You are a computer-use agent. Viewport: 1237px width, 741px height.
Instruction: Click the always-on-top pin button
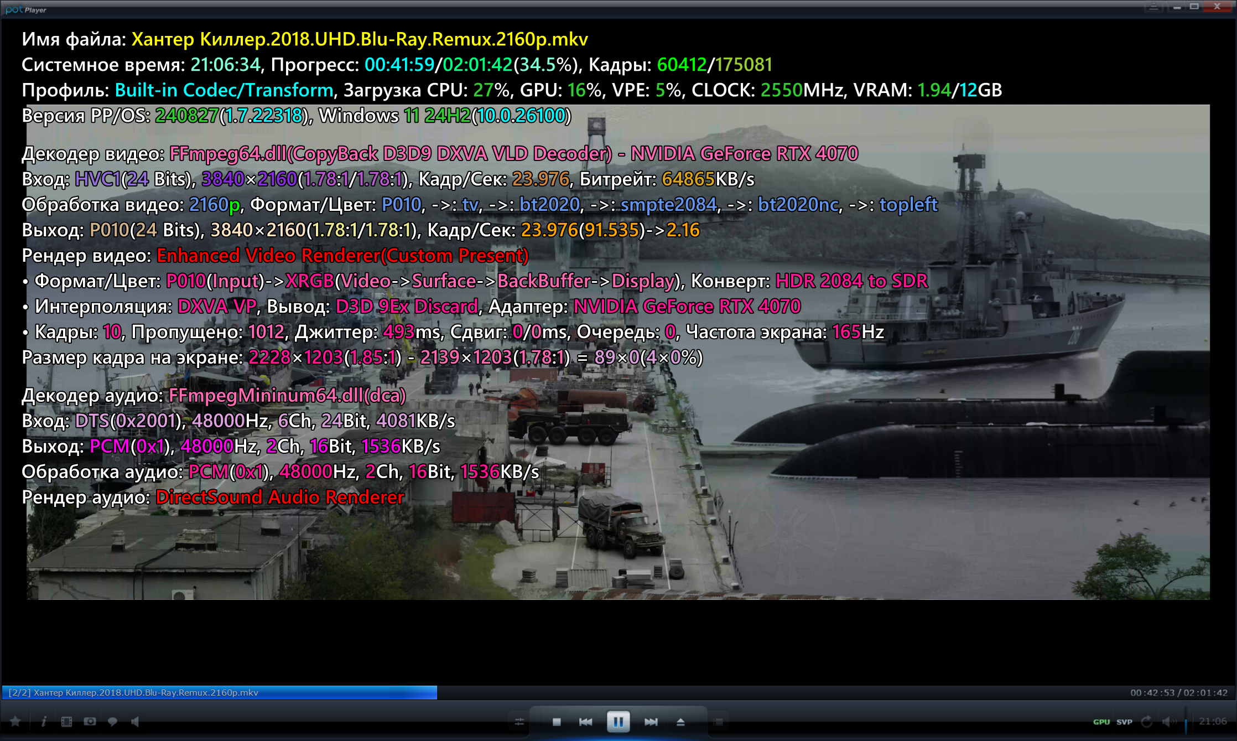[x=1153, y=7]
